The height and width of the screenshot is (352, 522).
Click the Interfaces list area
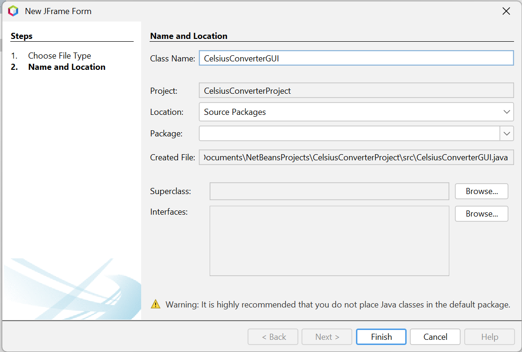coord(329,241)
